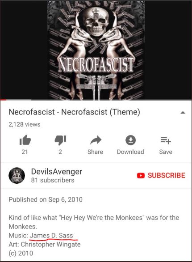
Task: Click the SUBSCRIBE button
Action: 161,175
